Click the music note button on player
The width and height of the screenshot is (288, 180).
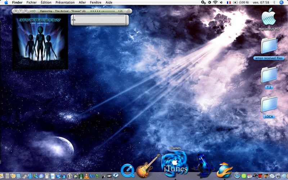click(128, 11)
